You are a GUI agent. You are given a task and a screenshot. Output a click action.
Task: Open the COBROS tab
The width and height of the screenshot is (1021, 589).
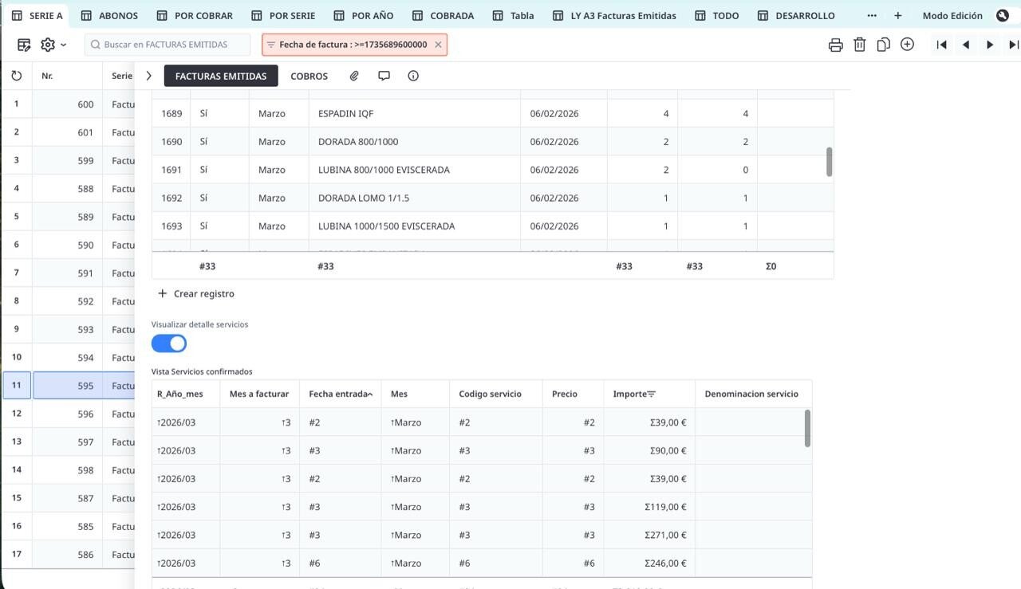(x=309, y=76)
